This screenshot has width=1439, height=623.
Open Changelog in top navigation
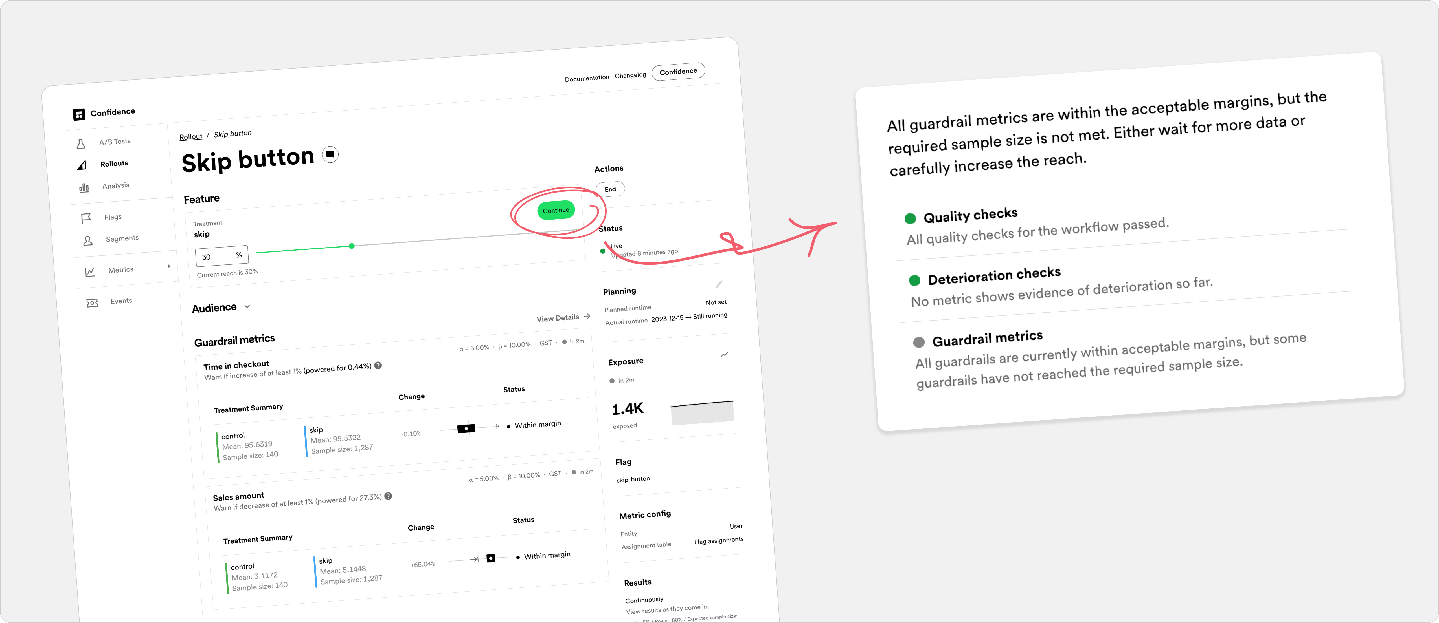click(x=630, y=75)
